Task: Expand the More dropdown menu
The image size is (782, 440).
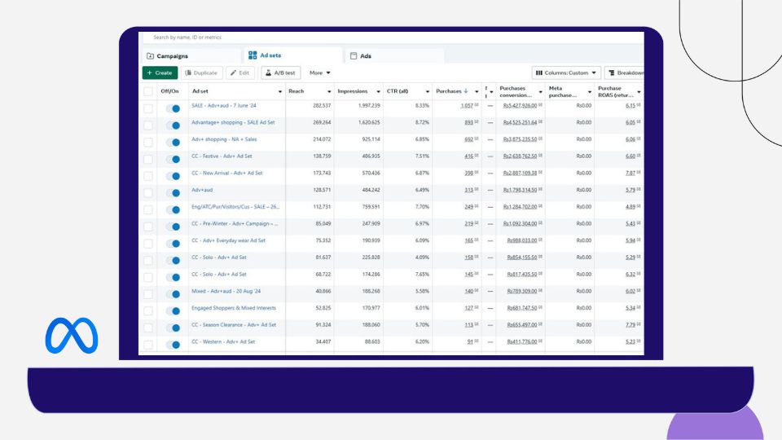Action: point(319,73)
